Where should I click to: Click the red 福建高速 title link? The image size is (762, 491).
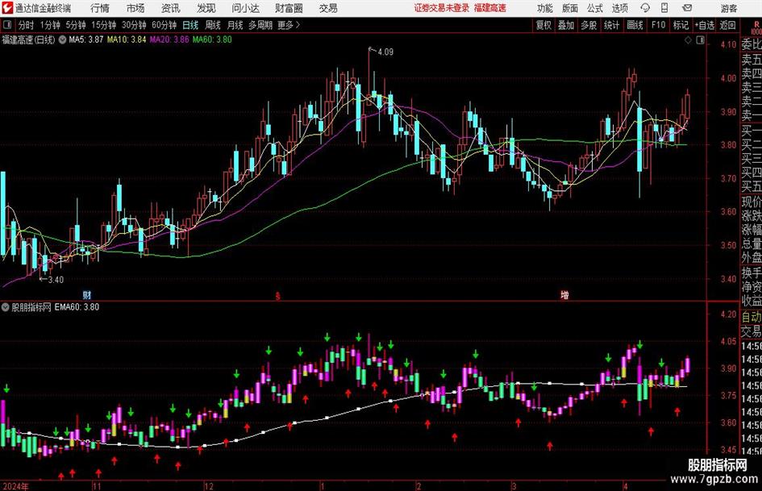click(490, 8)
